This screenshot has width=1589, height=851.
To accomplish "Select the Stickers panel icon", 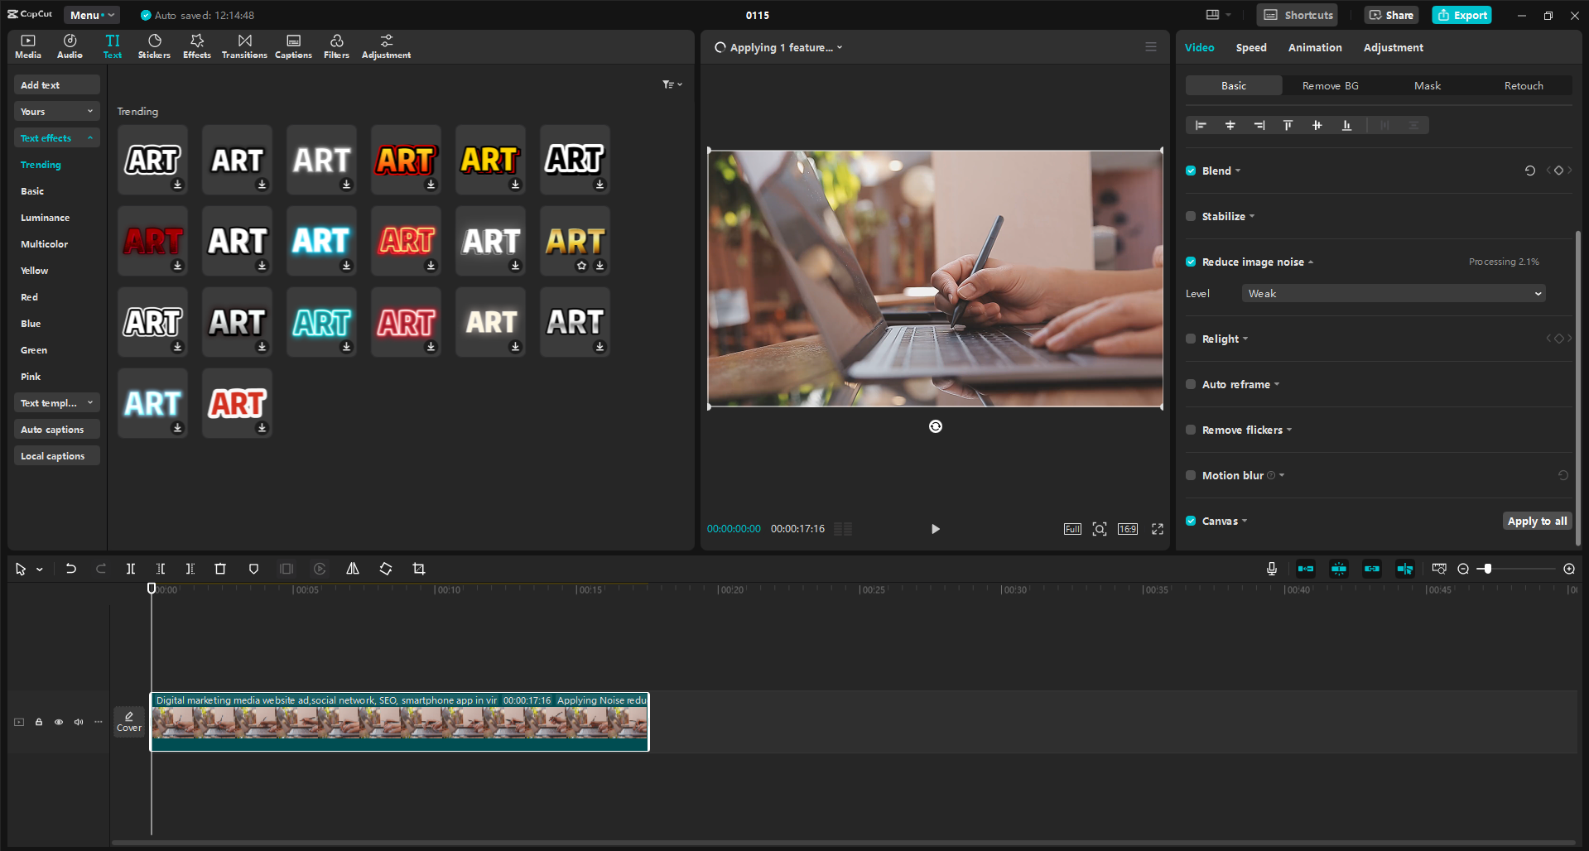I will point(154,46).
